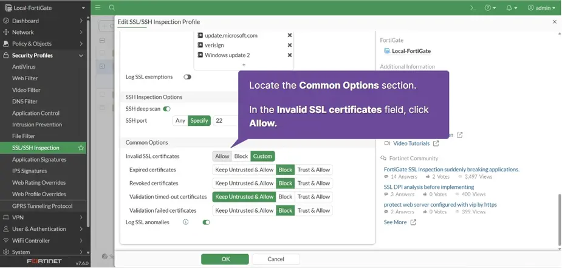Open 'SSL DPI analysis before implementing' link
562x268 pixels.
pyautogui.click(x=429, y=187)
